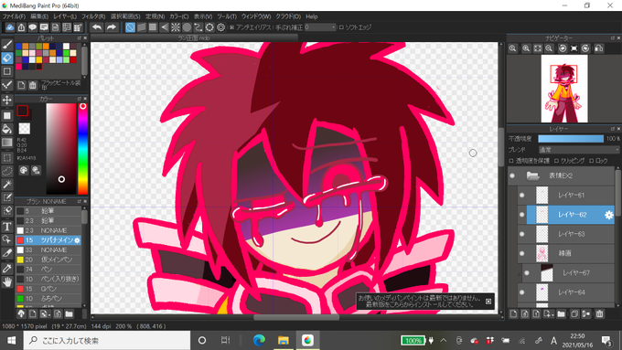Open the 手ぶれ補正 value dropdown
Viewport: 622px width, 350px height.
[x=320, y=27]
